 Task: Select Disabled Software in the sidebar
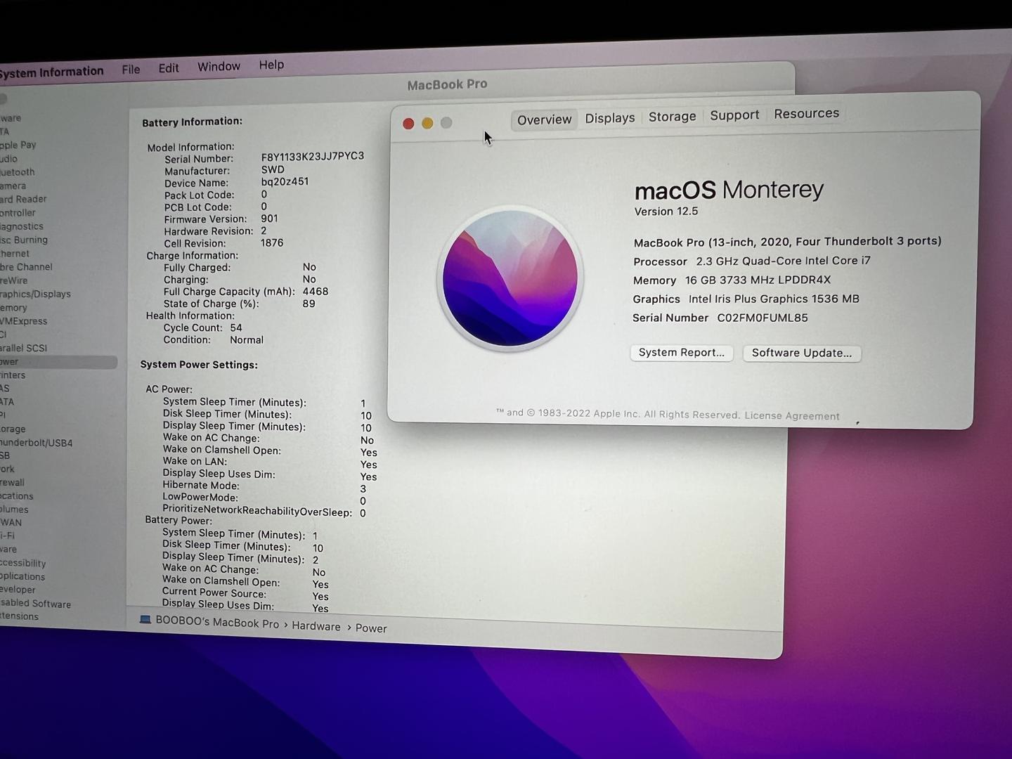point(36,604)
